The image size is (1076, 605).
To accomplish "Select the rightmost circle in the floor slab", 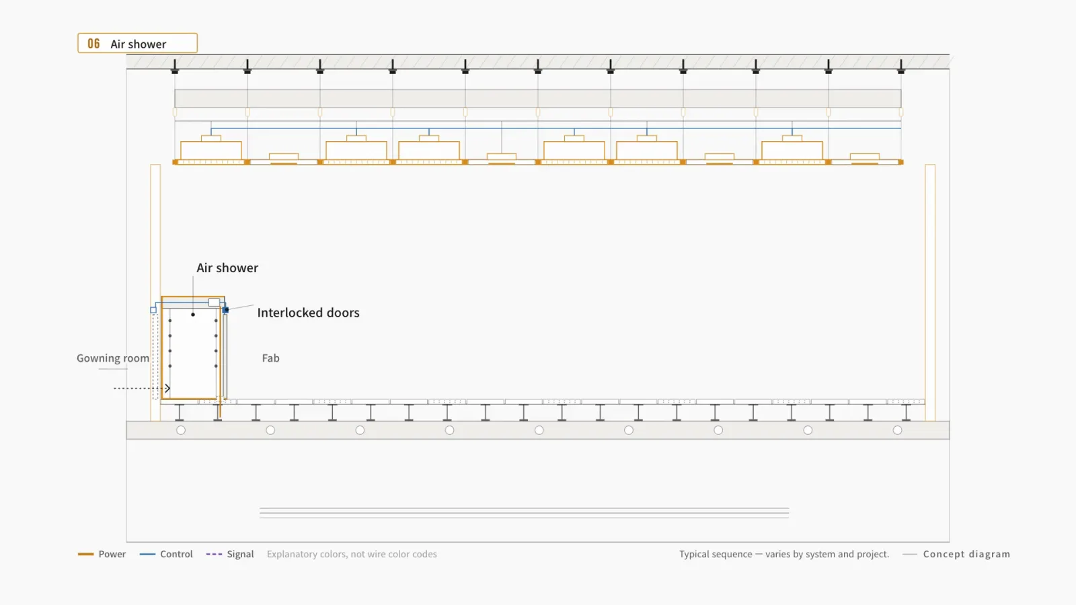I will click(x=897, y=430).
